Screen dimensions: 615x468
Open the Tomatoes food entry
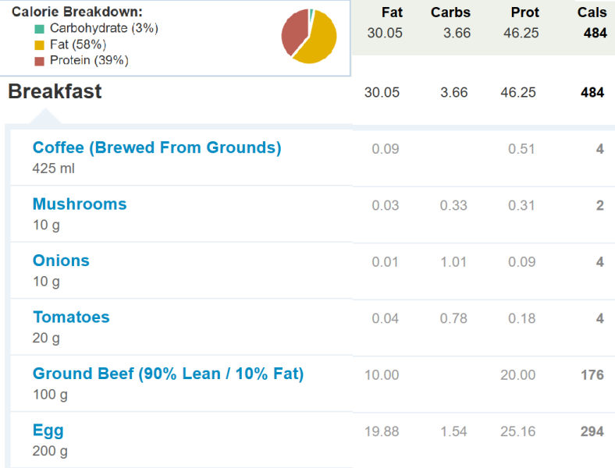coord(71,317)
